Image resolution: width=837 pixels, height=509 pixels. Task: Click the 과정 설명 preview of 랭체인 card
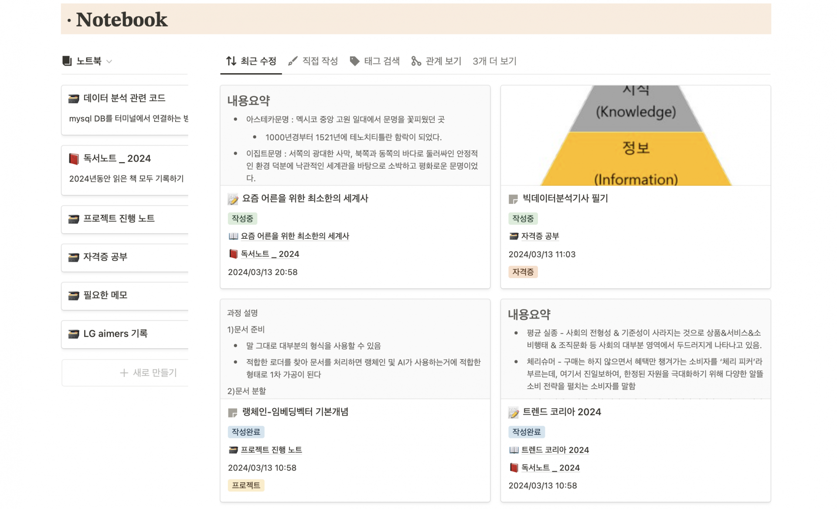coord(355,349)
